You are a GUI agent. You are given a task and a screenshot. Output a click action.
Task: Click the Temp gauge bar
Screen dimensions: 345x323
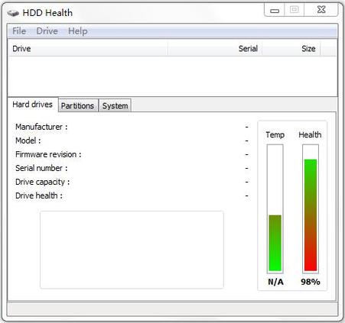(x=275, y=208)
